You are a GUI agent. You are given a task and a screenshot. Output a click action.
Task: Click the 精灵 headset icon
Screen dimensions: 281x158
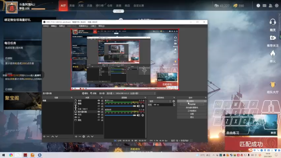pos(273,22)
